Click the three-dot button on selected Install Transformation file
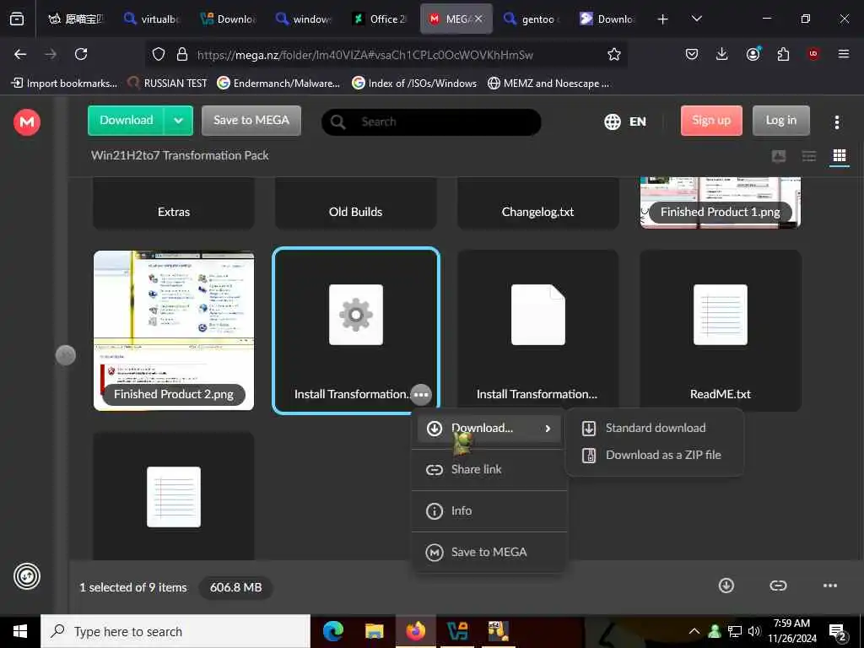This screenshot has width=864, height=648. tap(421, 395)
